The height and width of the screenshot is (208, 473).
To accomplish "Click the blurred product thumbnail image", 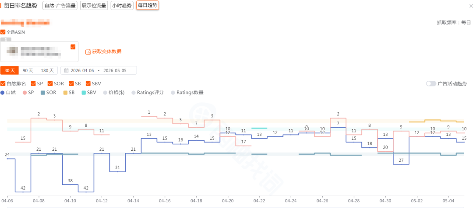I will click(x=12, y=51).
